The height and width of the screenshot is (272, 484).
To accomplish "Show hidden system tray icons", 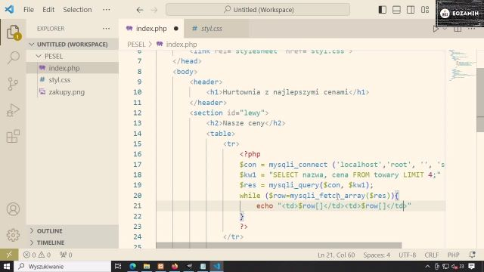I will tap(427, 267).
